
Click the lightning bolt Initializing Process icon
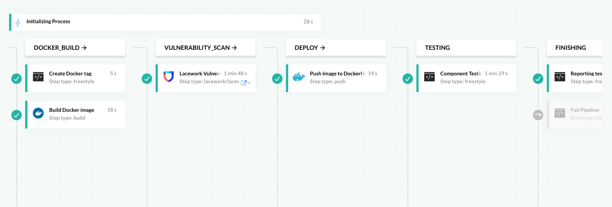click(18, 22)
